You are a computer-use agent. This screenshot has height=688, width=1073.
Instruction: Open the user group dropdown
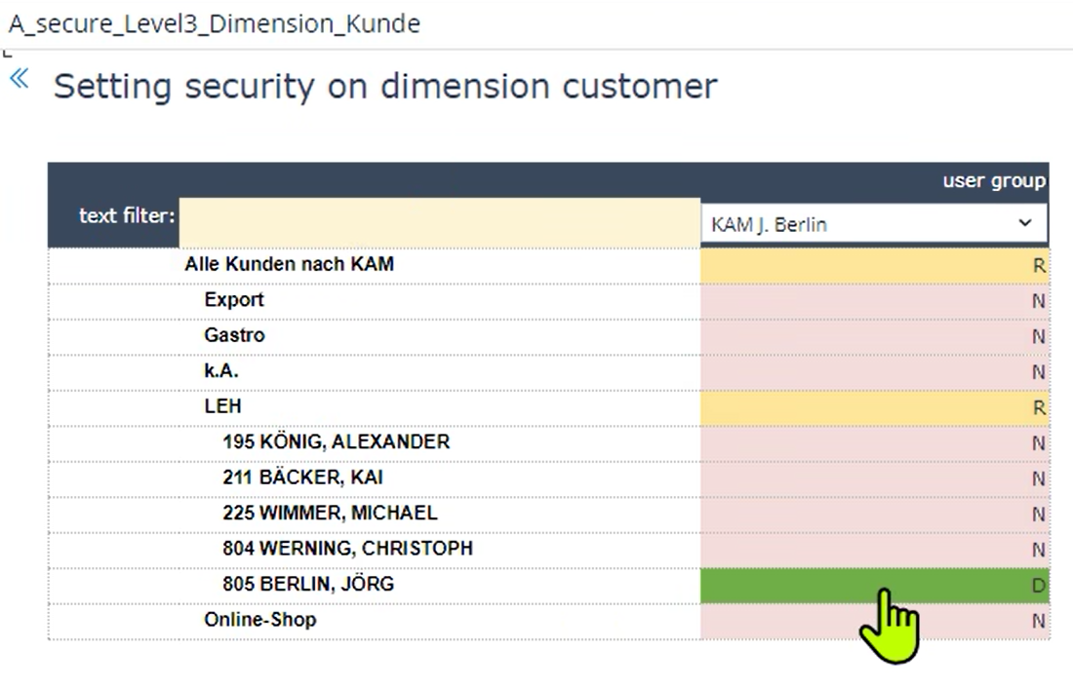point(873,224)
